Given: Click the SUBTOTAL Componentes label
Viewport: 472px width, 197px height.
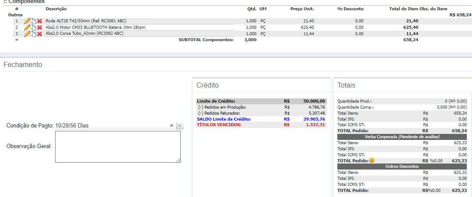Looking at the screenshot, I should point(206,39).
